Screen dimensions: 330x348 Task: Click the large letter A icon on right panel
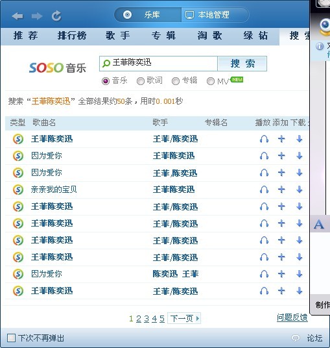[319, 225]
